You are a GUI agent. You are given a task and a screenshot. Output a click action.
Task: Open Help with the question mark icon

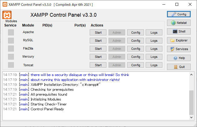(x=179, y=58)
